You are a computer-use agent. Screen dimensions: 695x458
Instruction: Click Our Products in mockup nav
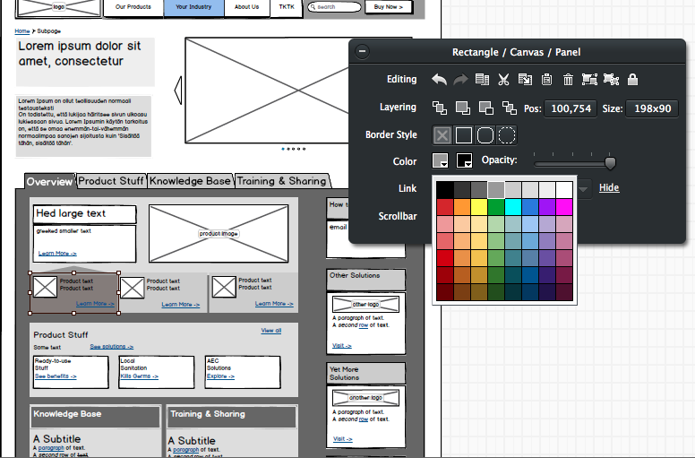point(133,7)
